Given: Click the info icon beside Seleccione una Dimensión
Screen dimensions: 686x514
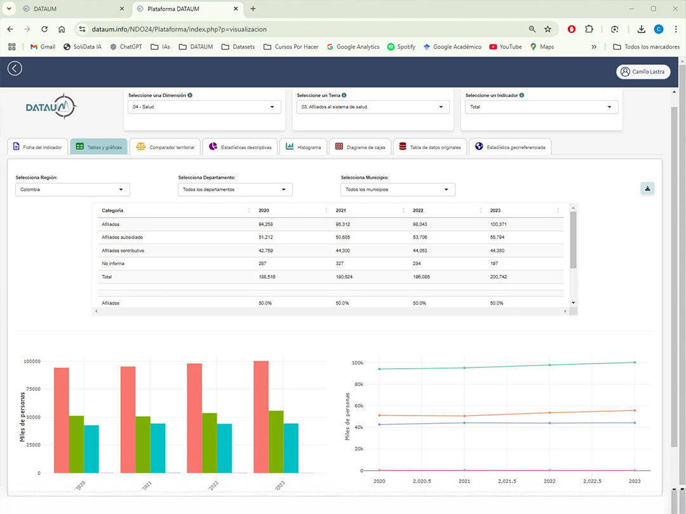Looking at the screenshot, I should click(x=190, y=95).
